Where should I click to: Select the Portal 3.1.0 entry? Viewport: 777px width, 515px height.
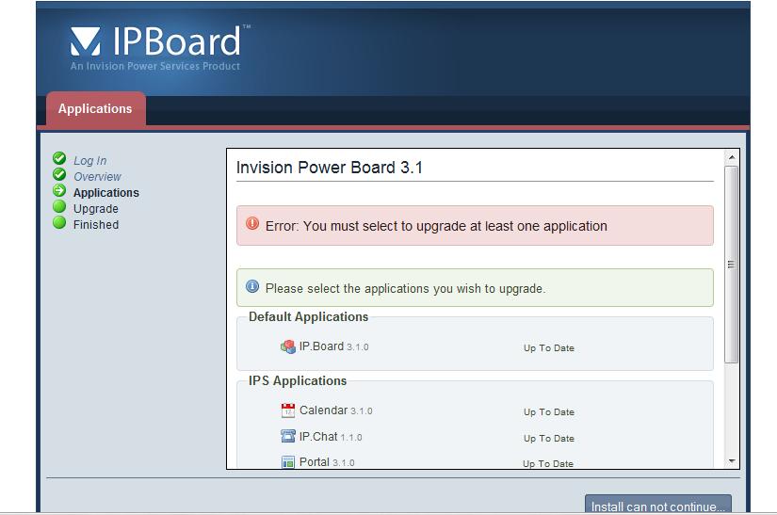[327, 462]
